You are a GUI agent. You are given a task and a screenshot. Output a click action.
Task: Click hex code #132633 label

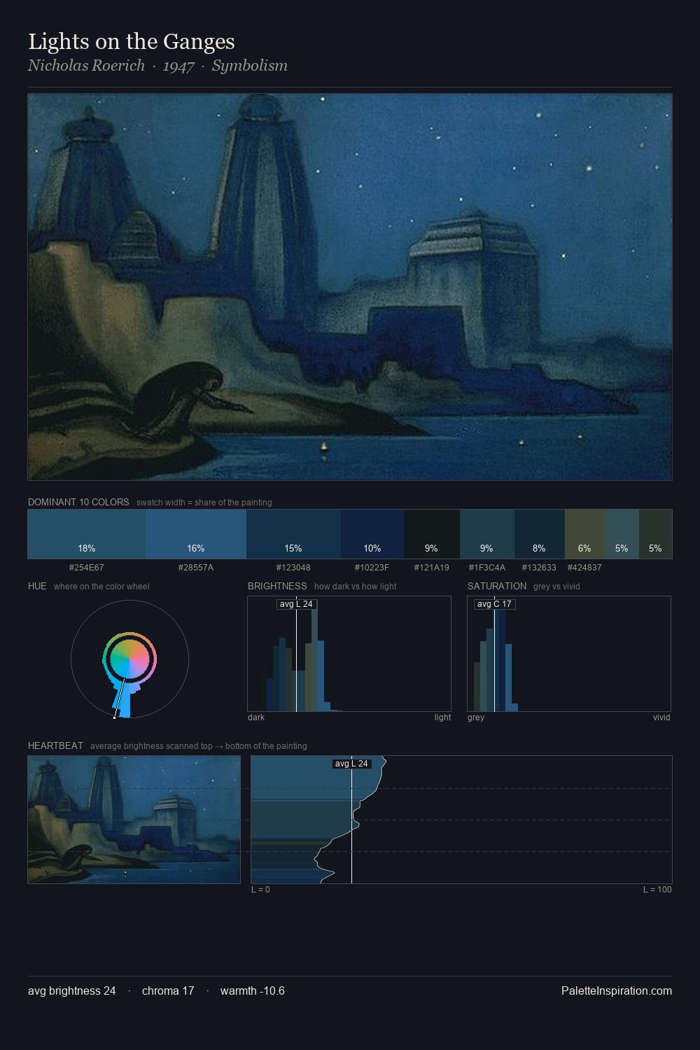point(539,568)
